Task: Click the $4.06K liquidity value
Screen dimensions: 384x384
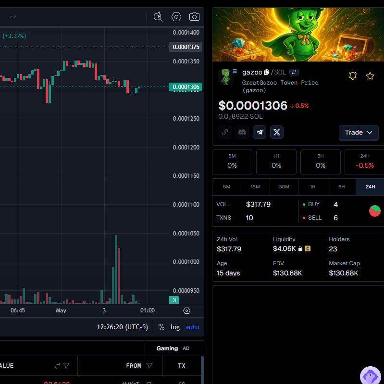Action: (285, 249)
